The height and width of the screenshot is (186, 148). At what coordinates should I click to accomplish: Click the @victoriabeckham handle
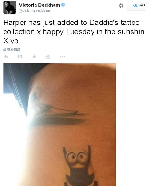(x=34, y=11)
